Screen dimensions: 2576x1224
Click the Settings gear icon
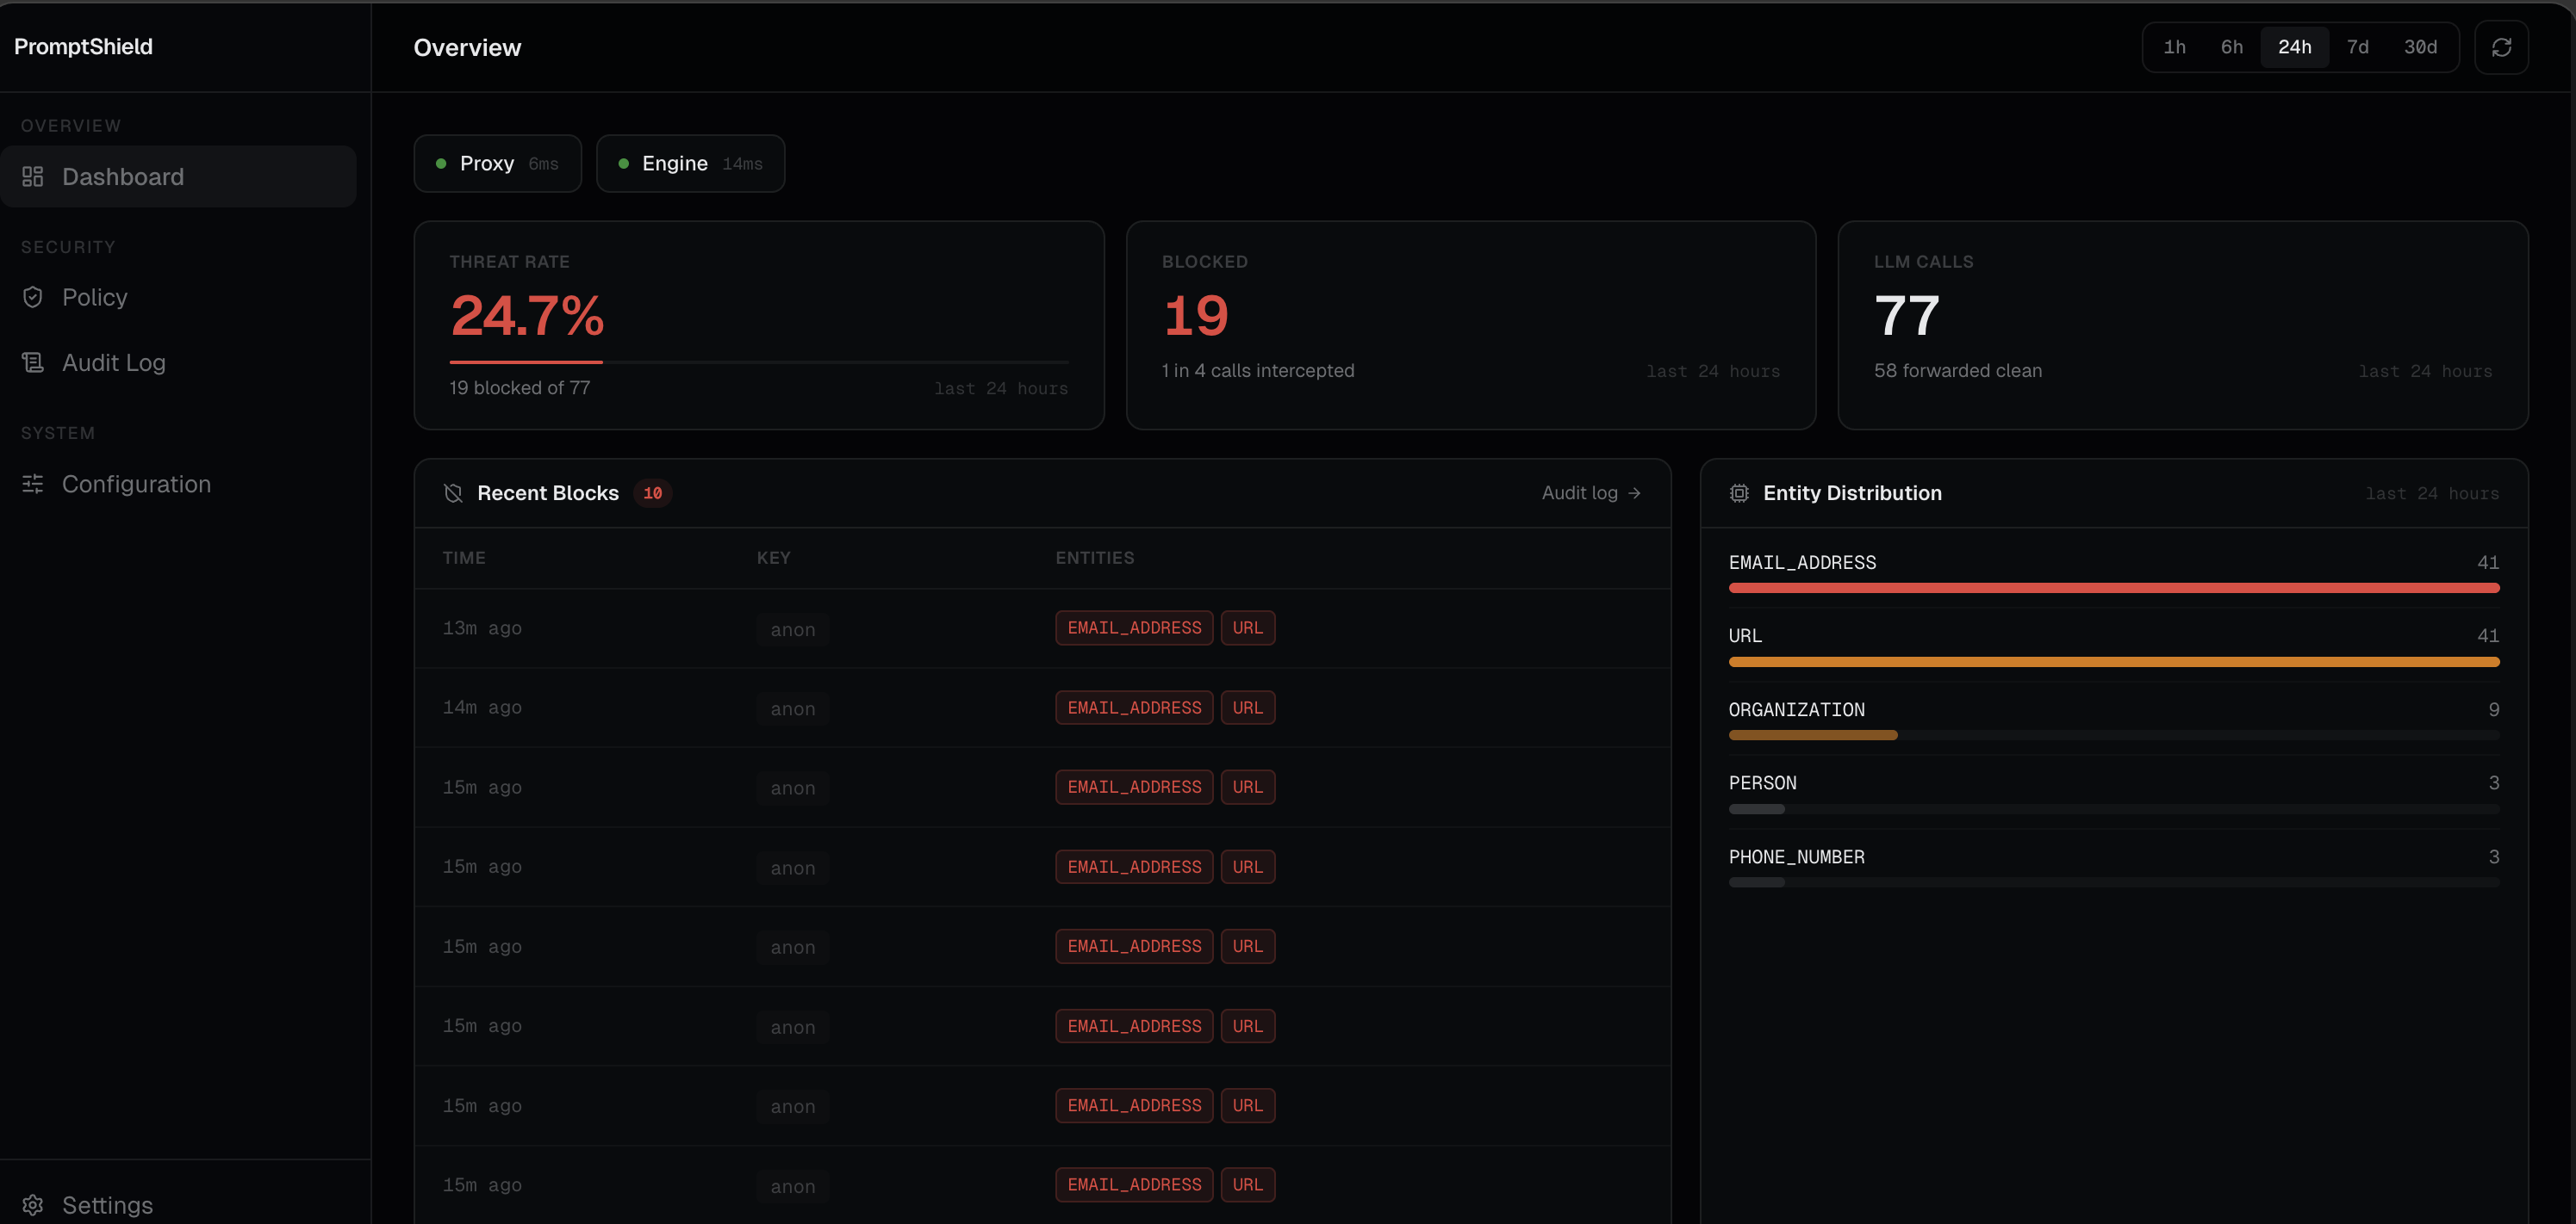click(33, 1204)
